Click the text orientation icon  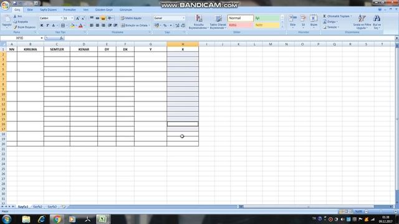click(110, 18)
